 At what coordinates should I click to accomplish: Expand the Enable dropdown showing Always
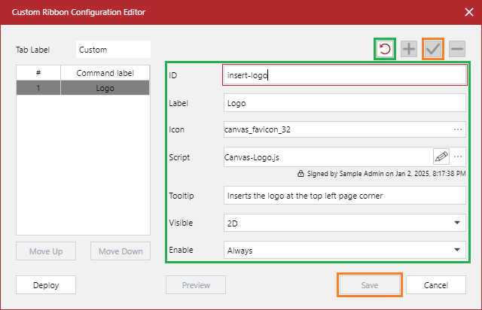[x=345, y=250]
